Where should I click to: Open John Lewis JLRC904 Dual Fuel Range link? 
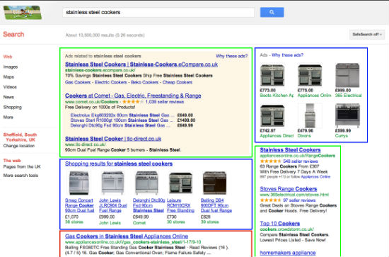[x=113, y=205]
